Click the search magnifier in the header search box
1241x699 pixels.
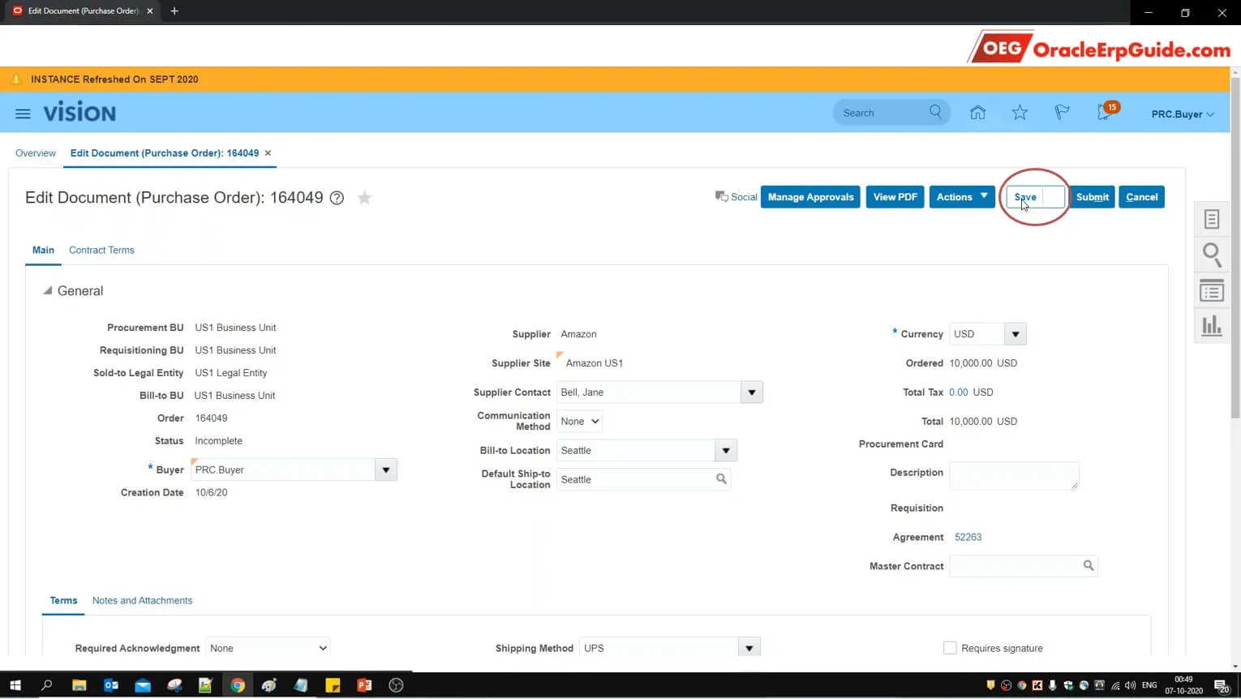[935, 112]
